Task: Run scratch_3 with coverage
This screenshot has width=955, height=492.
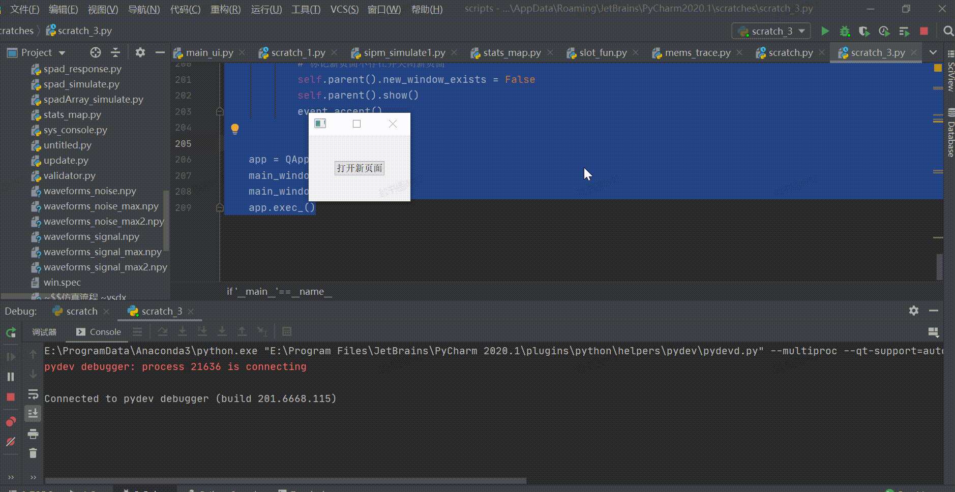Action: [x=864, y=31]
